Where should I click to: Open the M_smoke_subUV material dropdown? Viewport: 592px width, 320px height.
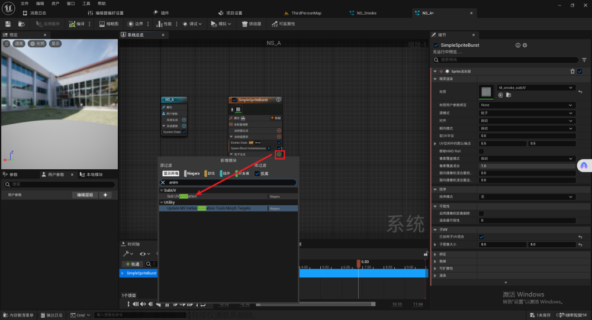pos(536,88)
